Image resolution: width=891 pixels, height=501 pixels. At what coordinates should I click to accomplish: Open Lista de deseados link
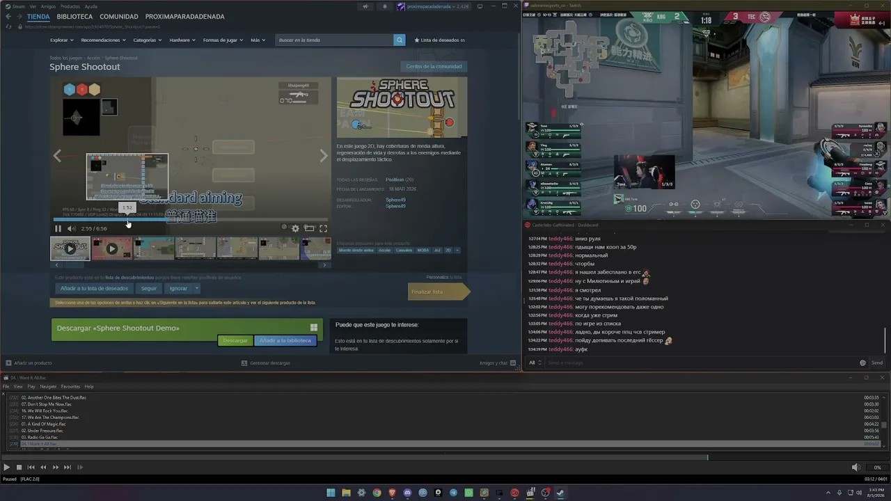tap(439, 40)
